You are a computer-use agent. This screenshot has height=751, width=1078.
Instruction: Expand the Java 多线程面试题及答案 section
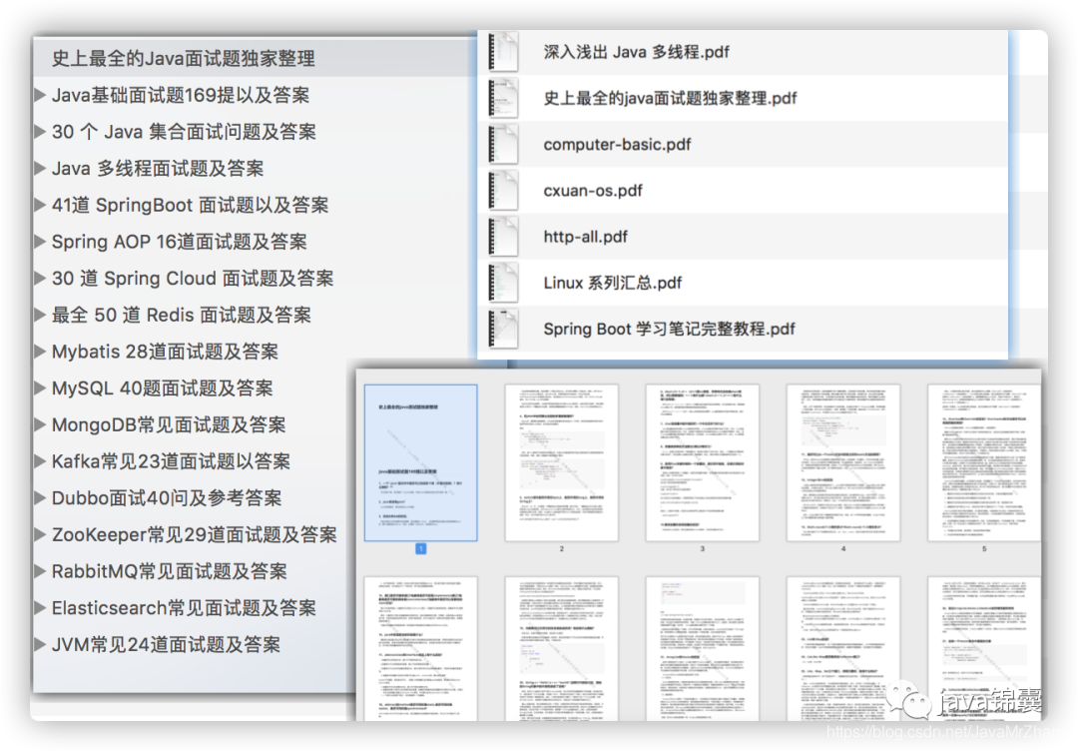click(x=41, y=169)
